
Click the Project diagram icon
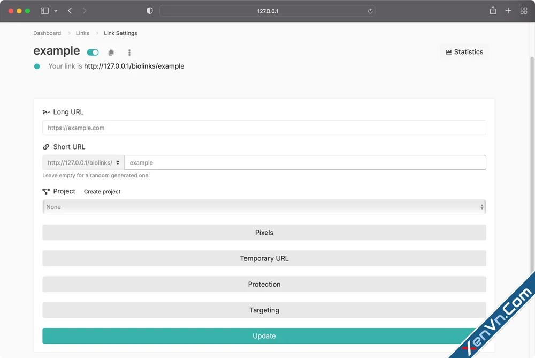46,191
